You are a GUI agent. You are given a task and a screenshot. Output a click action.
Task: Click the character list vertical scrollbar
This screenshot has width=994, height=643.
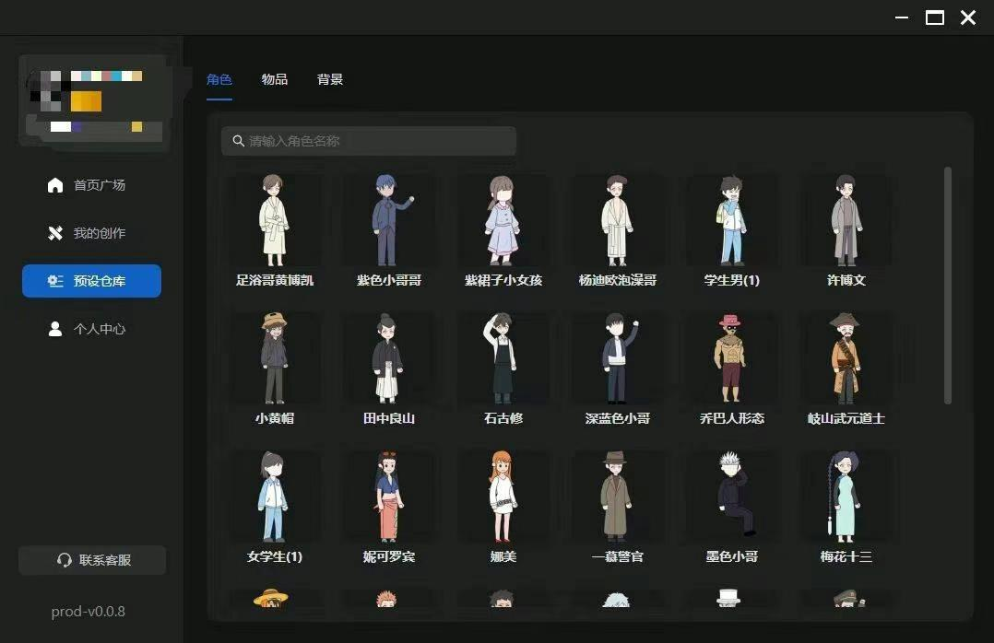[948, 285]
